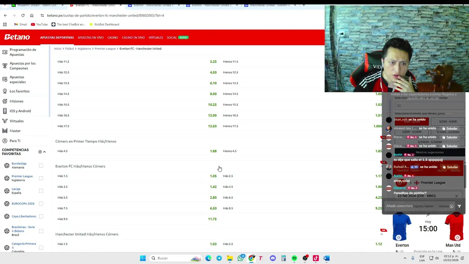Click the Master sidebar icon

[x=5, y=131]
